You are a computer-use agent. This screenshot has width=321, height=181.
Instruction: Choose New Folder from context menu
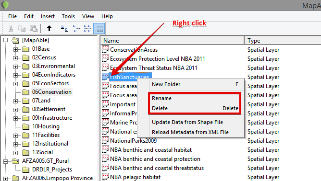pyautogui.click(x=191, y=84)
